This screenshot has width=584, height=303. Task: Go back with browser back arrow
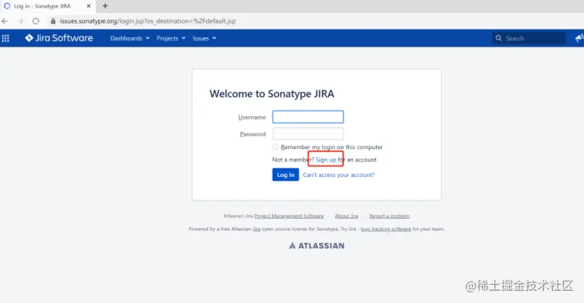[x=5, y=21]
